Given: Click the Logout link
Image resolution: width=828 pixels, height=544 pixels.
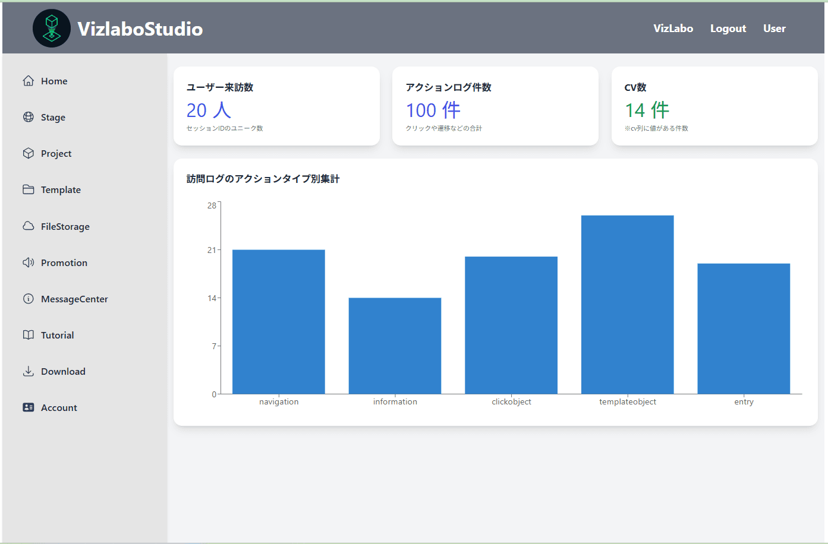Looking at the screenshot, I should pos(728,28).
